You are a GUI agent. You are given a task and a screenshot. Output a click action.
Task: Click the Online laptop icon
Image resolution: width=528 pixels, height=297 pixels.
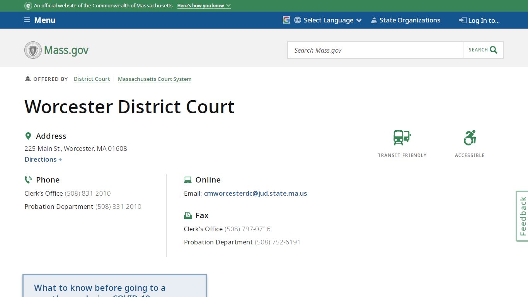tap(188, 180)
